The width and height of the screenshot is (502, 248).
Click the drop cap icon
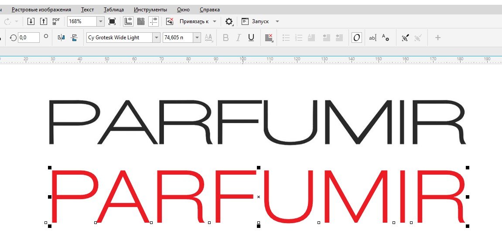click(x=311, y=38)
